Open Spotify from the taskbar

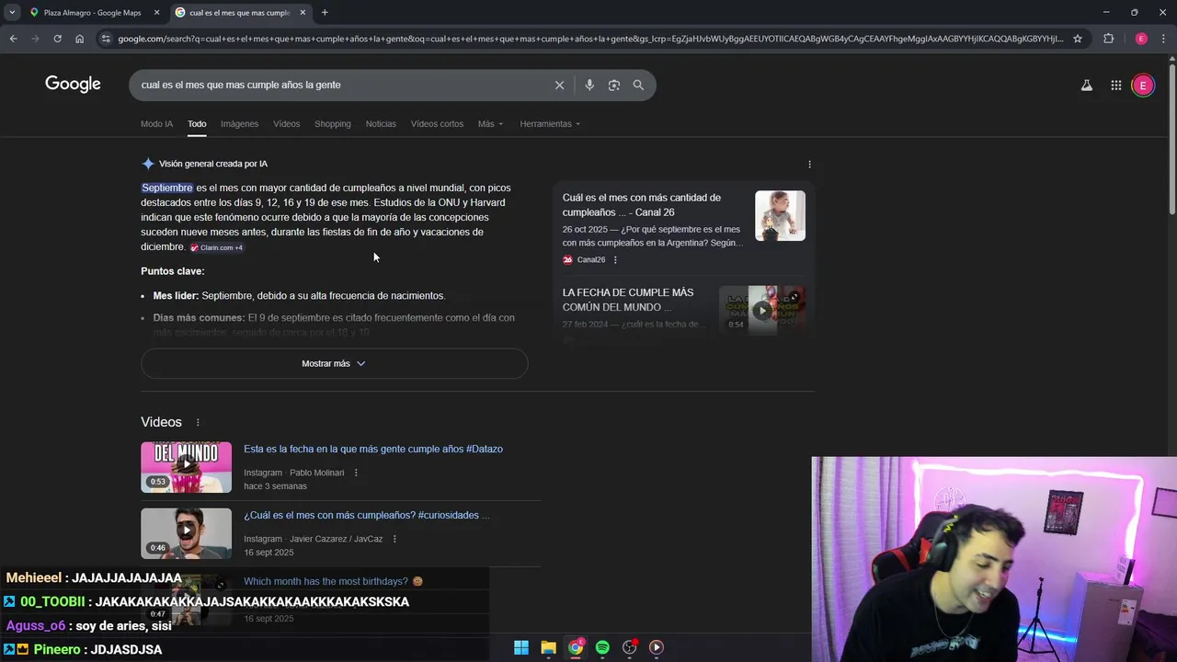602,647
